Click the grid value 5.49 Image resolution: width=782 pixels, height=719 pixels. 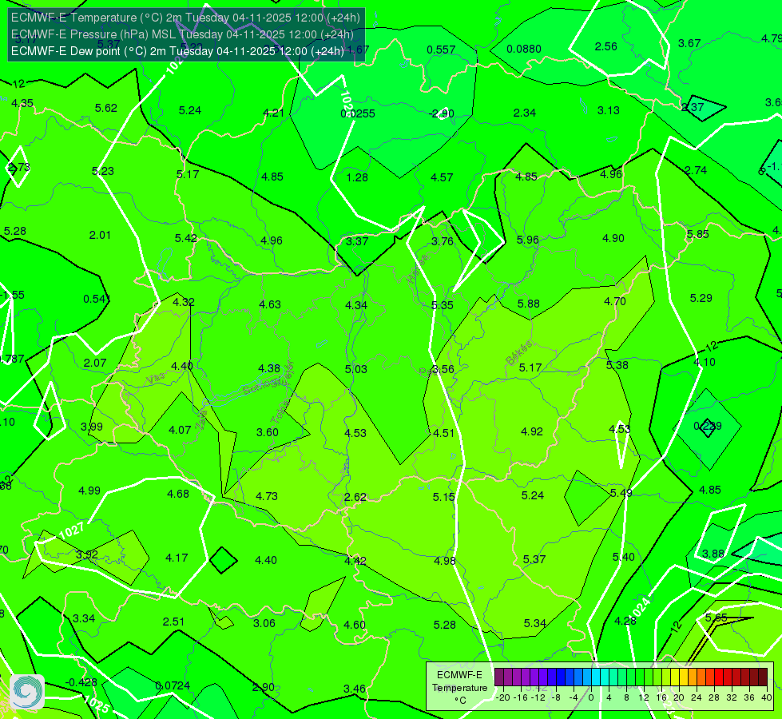[x=621, y=493]
